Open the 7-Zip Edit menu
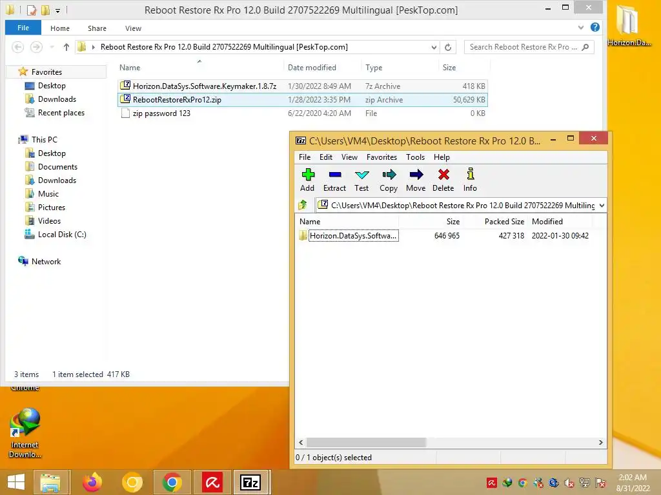 click(x=326, y=157)
